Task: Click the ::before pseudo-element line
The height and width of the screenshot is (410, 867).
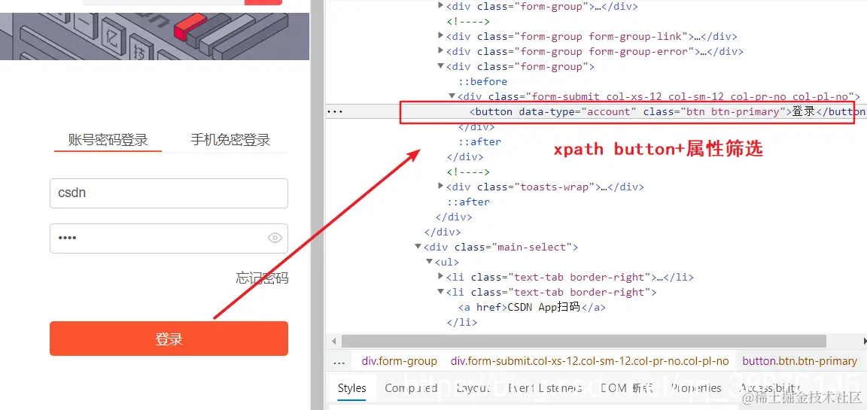Action: pos(482,81)
